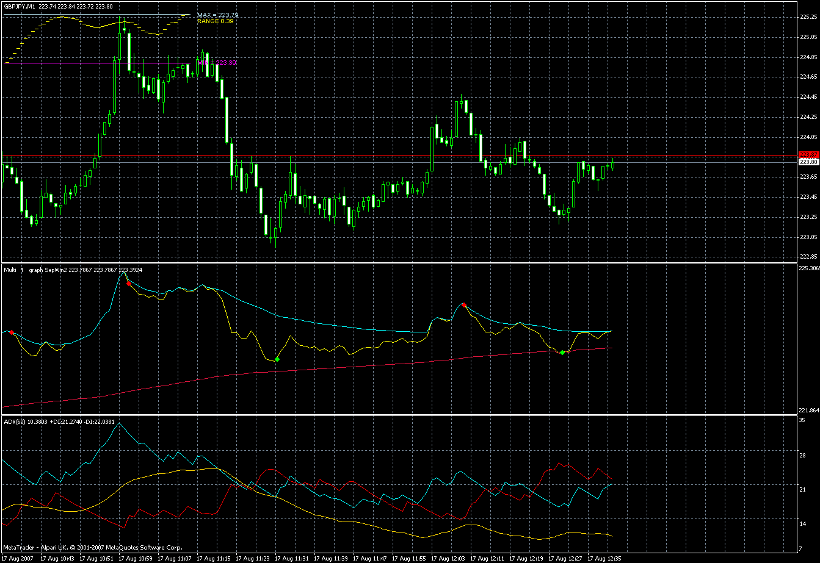Click the 225.25 value on the price scale
The width and height of the screenshot is (820, 563).
click(x=808, y=17)
